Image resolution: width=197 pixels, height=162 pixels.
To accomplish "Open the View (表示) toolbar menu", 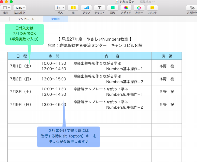I will point(6,8).
